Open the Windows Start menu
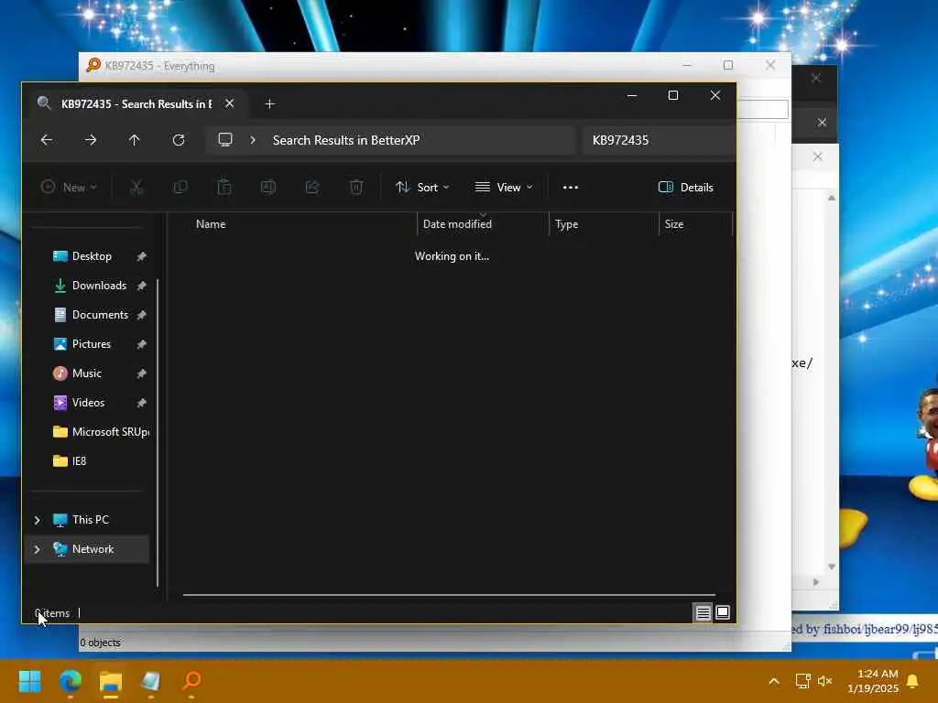938x703 pixels. click(30, 680)
